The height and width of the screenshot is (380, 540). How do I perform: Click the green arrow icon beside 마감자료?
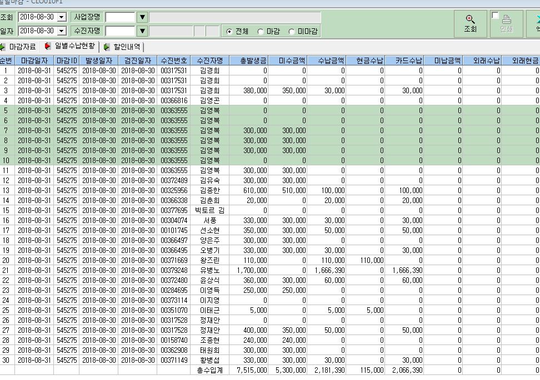click(2, 47)
